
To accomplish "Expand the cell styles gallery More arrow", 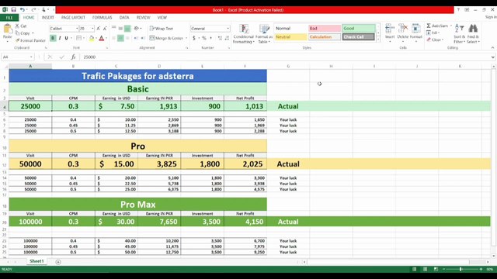I will pos(378,40).
